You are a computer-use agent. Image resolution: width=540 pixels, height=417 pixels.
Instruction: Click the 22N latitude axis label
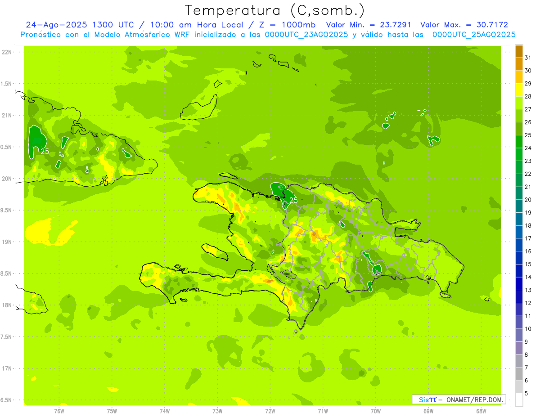(8, 52)
